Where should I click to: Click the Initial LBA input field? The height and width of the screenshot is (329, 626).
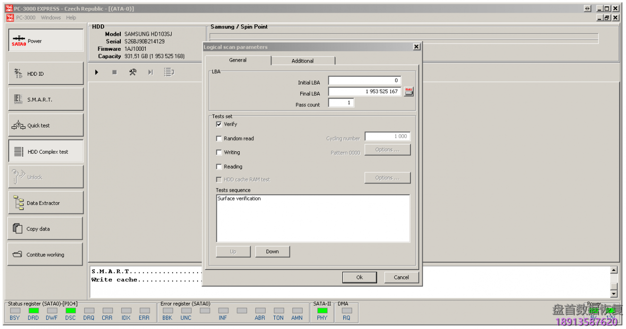point(364,81)
